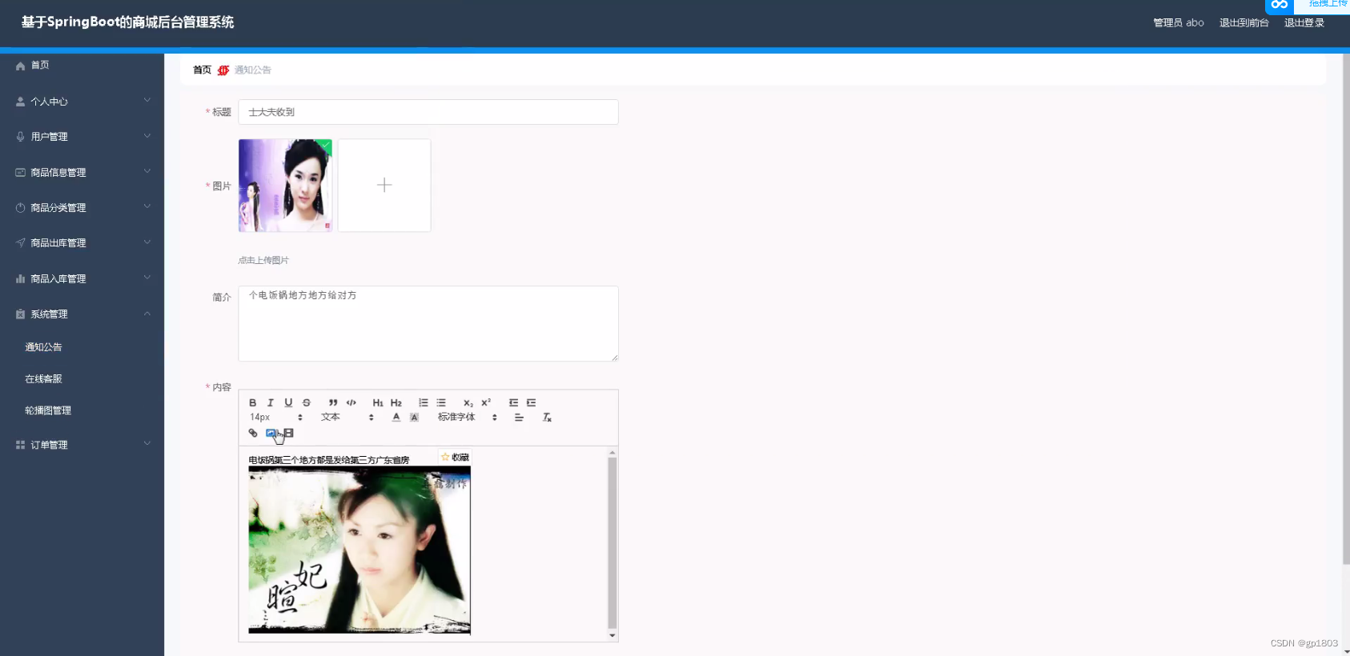Click the 退出到前台 link
The image size is (1350, 656).
click(1244, 23)
